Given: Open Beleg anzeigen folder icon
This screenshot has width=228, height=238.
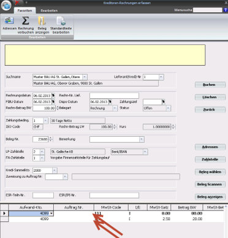Looking at the screenshot, I should pos(42,25).
